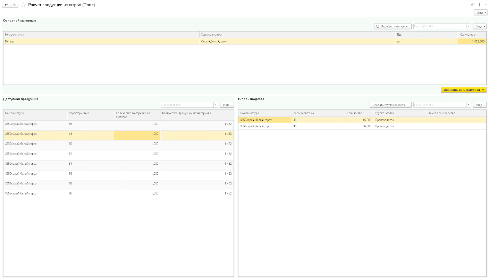
Task: Clear the search field in Основной материал
Action: (x=469, y=26)
